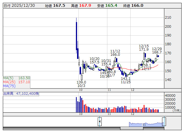Click the 40000 volume axis label

pyautogui.click(x=170, y=96)
